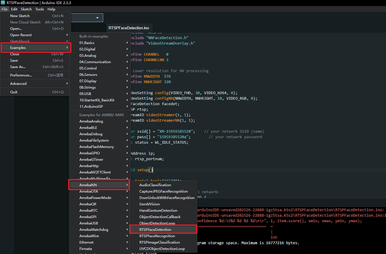Open the Sketch menu

point(26,9)
